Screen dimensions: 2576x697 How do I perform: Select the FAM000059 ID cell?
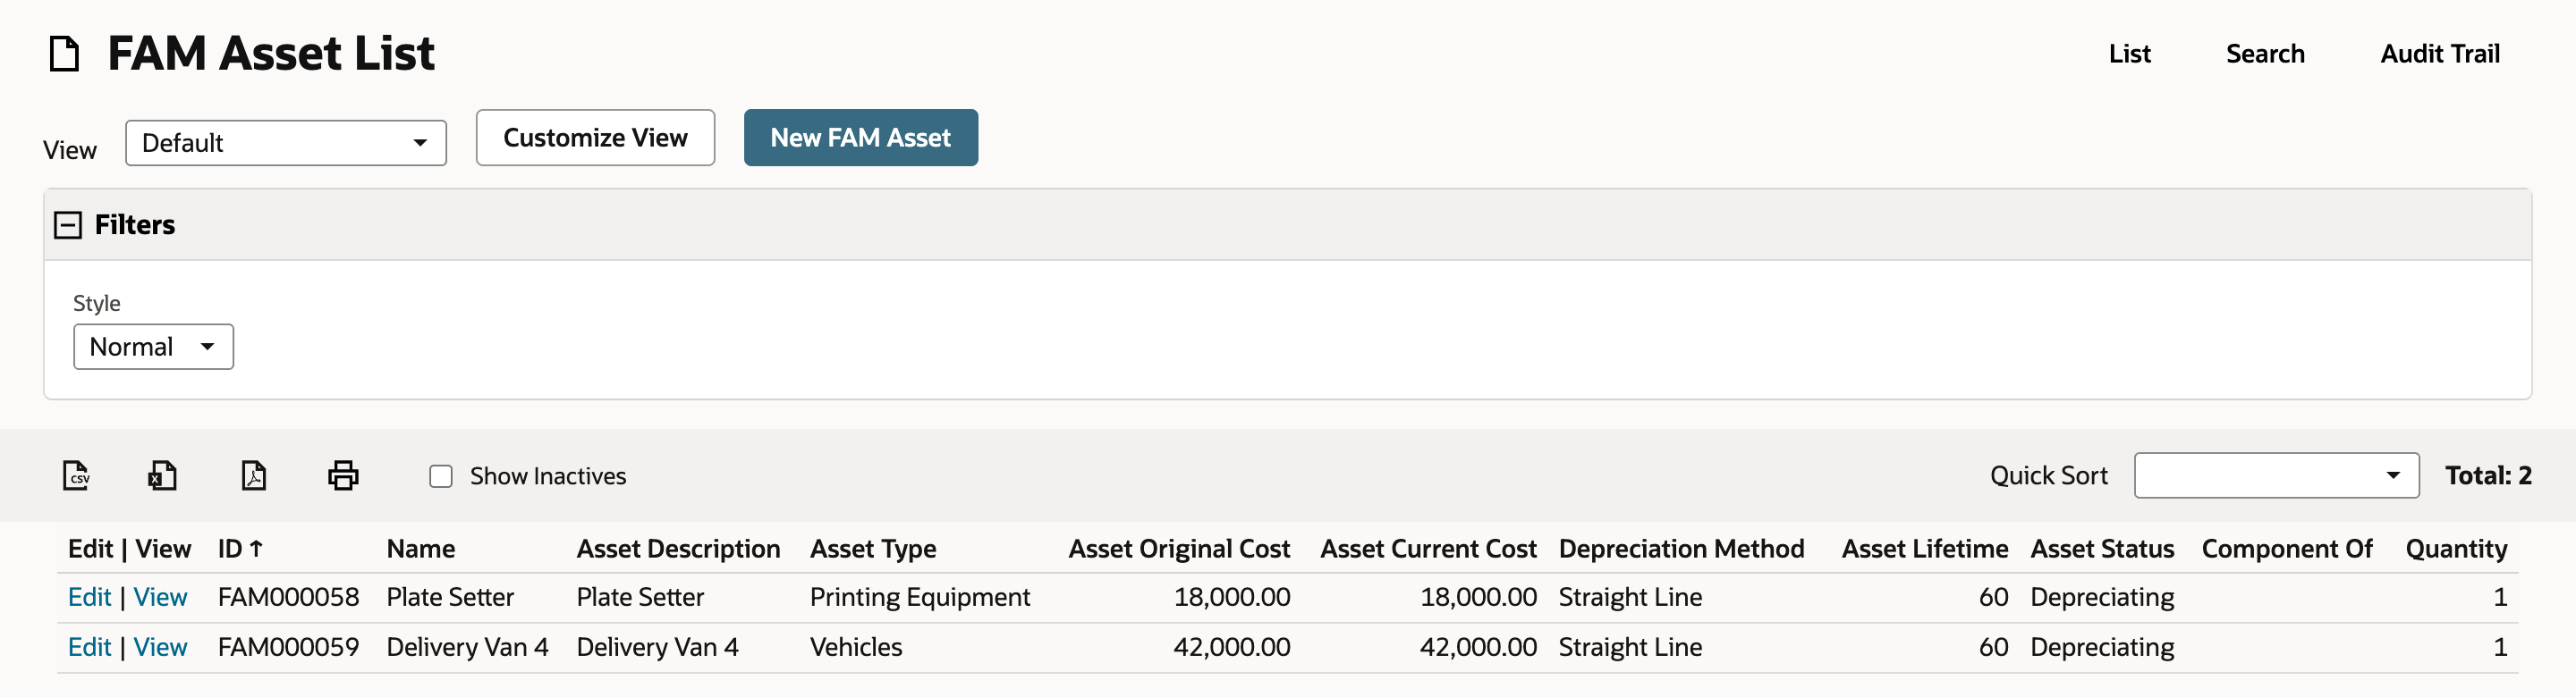[288, 647]
